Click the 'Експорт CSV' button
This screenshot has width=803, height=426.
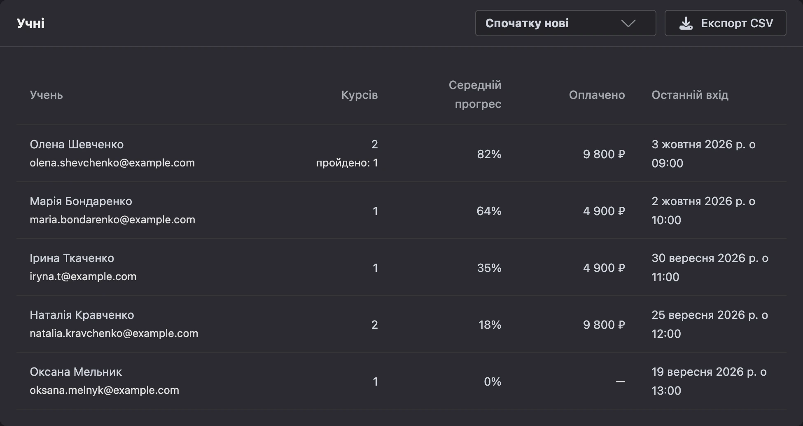click(725, 23)
